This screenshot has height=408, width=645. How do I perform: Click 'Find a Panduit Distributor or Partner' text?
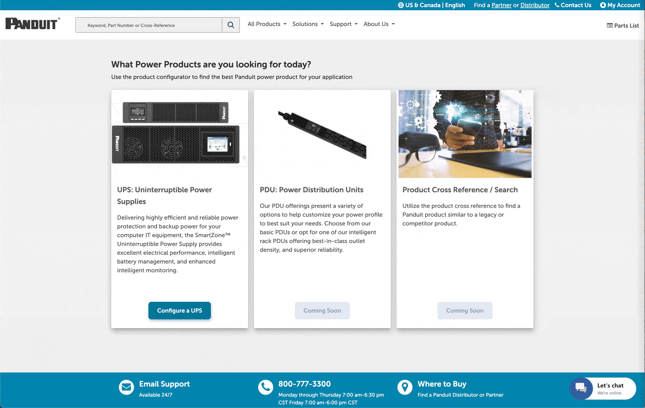click(460, 395)
